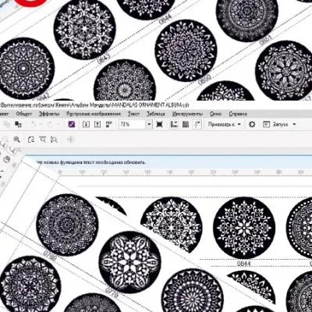Open the Окно menu

pos(215,114)
